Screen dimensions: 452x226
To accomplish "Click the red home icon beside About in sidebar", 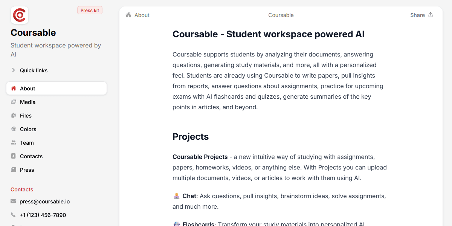I will (x=14, y=89).
